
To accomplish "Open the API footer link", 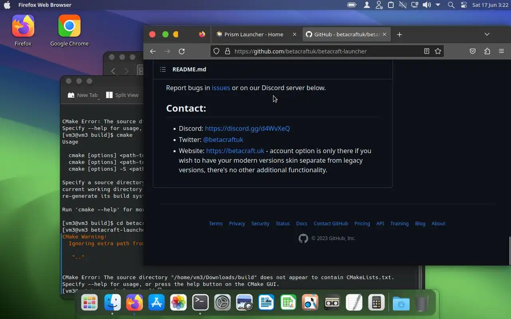I will pos(380,224).
